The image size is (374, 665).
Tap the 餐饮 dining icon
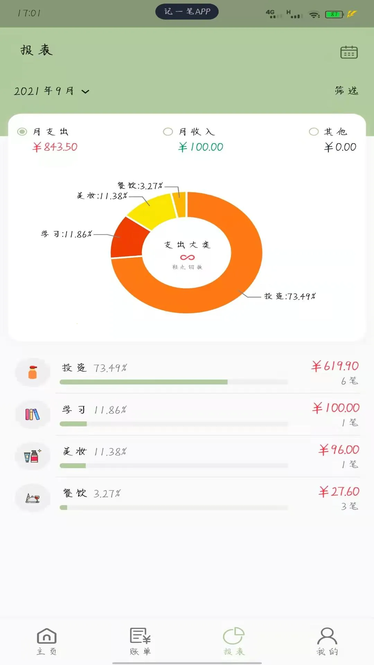33,498
